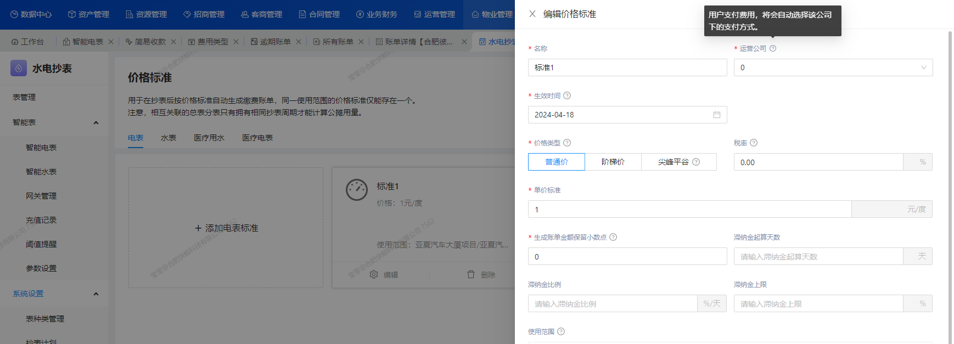Click the drawer vertical scrollbar
Image resolution: width=954 pixels, height=344 pixels.
950,187
